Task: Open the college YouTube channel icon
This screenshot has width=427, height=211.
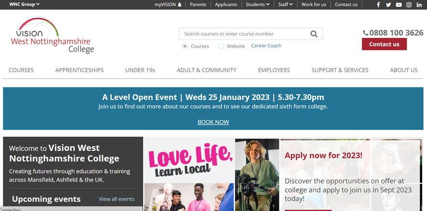Action: (x=399, y=5)
